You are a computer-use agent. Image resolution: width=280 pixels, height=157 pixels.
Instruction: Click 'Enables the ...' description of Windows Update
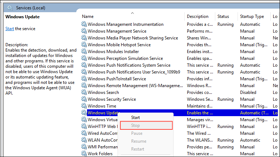[199, 113]
